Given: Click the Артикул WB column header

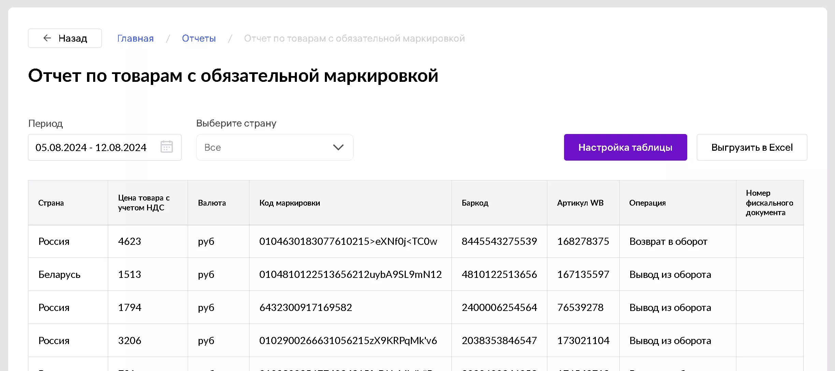Looking at the screenshot, I should coord(580,203).
